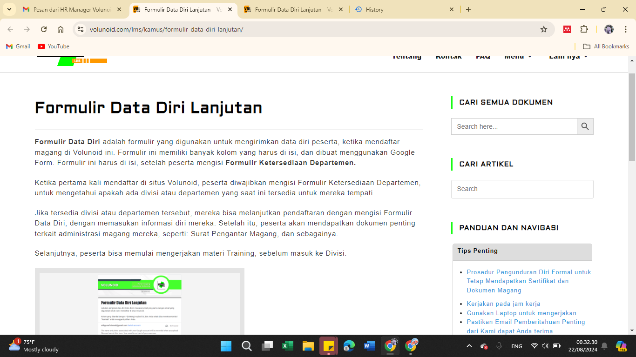Screen dimensions: 636x357
Task: Open the volume speaker tray icon
Action: (545, 346)
